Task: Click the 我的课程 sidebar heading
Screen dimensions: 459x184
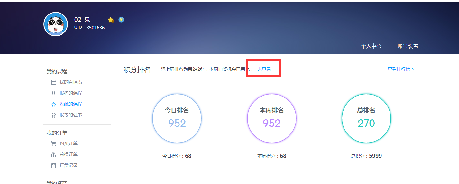Action: pos(57,71)
